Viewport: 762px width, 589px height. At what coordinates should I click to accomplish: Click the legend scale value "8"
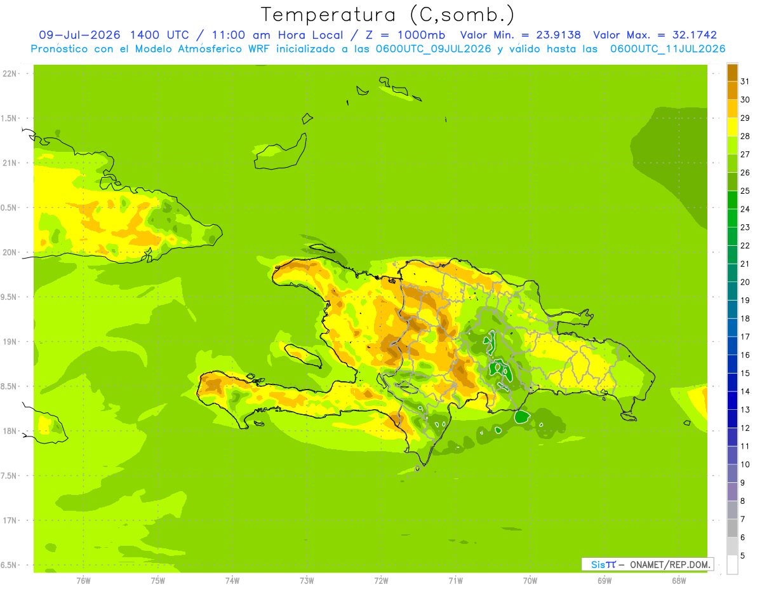pos(742,501)
